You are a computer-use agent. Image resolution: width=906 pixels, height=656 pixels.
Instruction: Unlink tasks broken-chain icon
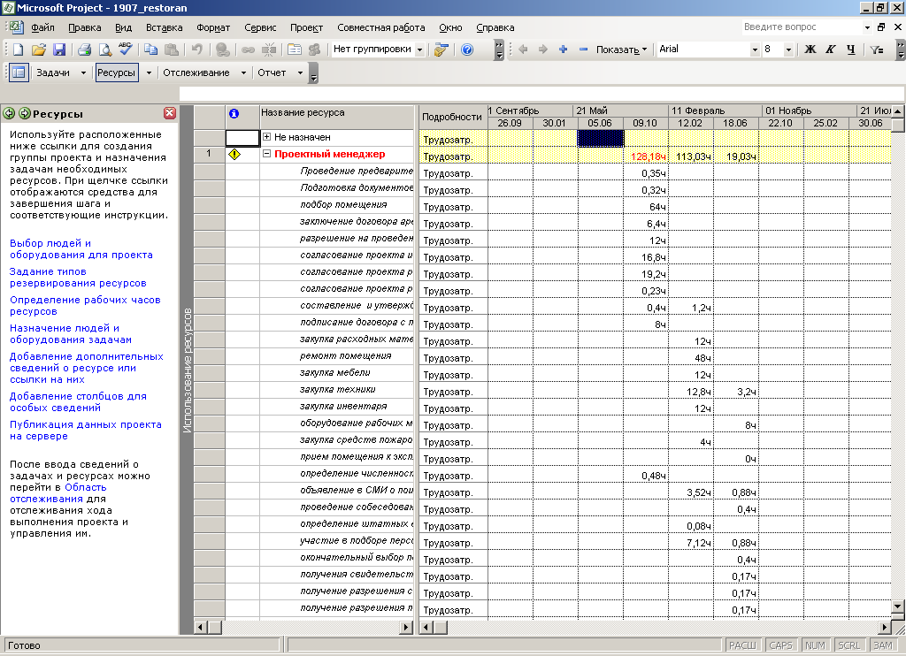tap(269, 50)
